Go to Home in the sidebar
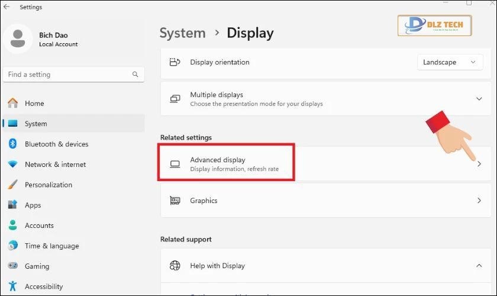The width and height of the screenshot is (497, 296). (34, 103)
